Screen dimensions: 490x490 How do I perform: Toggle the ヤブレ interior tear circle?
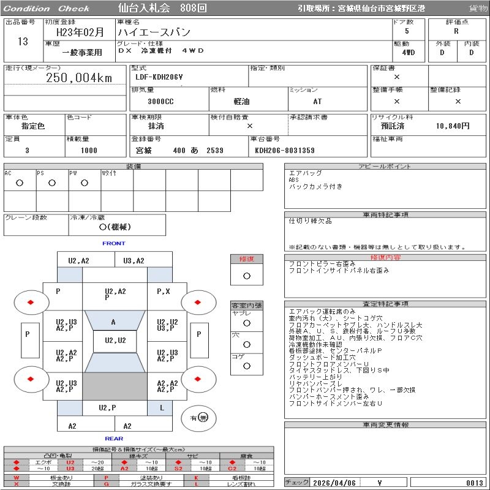(x=246, y=323)
